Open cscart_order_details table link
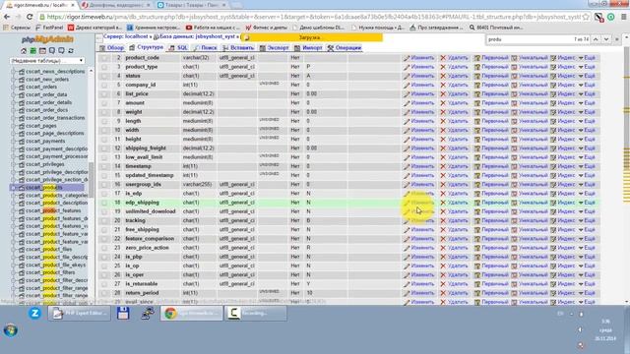 (x=48, y=102)
